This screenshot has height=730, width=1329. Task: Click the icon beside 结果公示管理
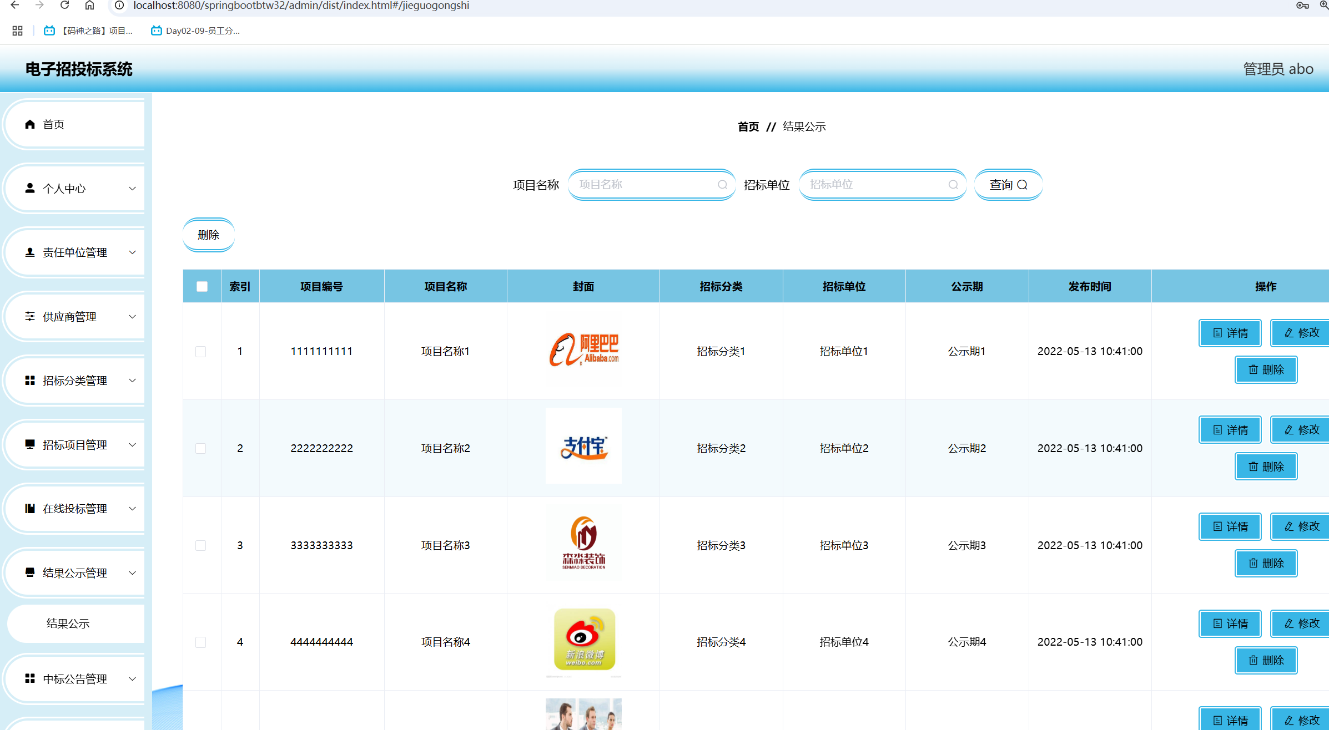(x=30, y=572)
